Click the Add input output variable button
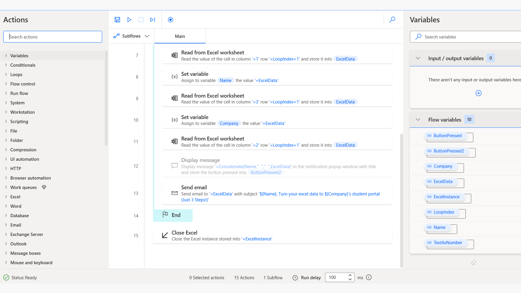 [478, 93]
